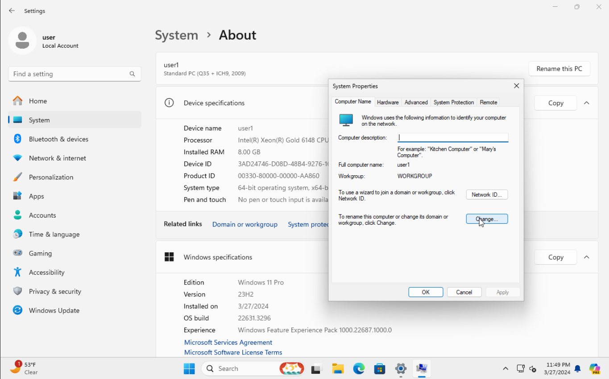
Task: Open Microsoft Services Agreement link
Action: click(228, 342)
